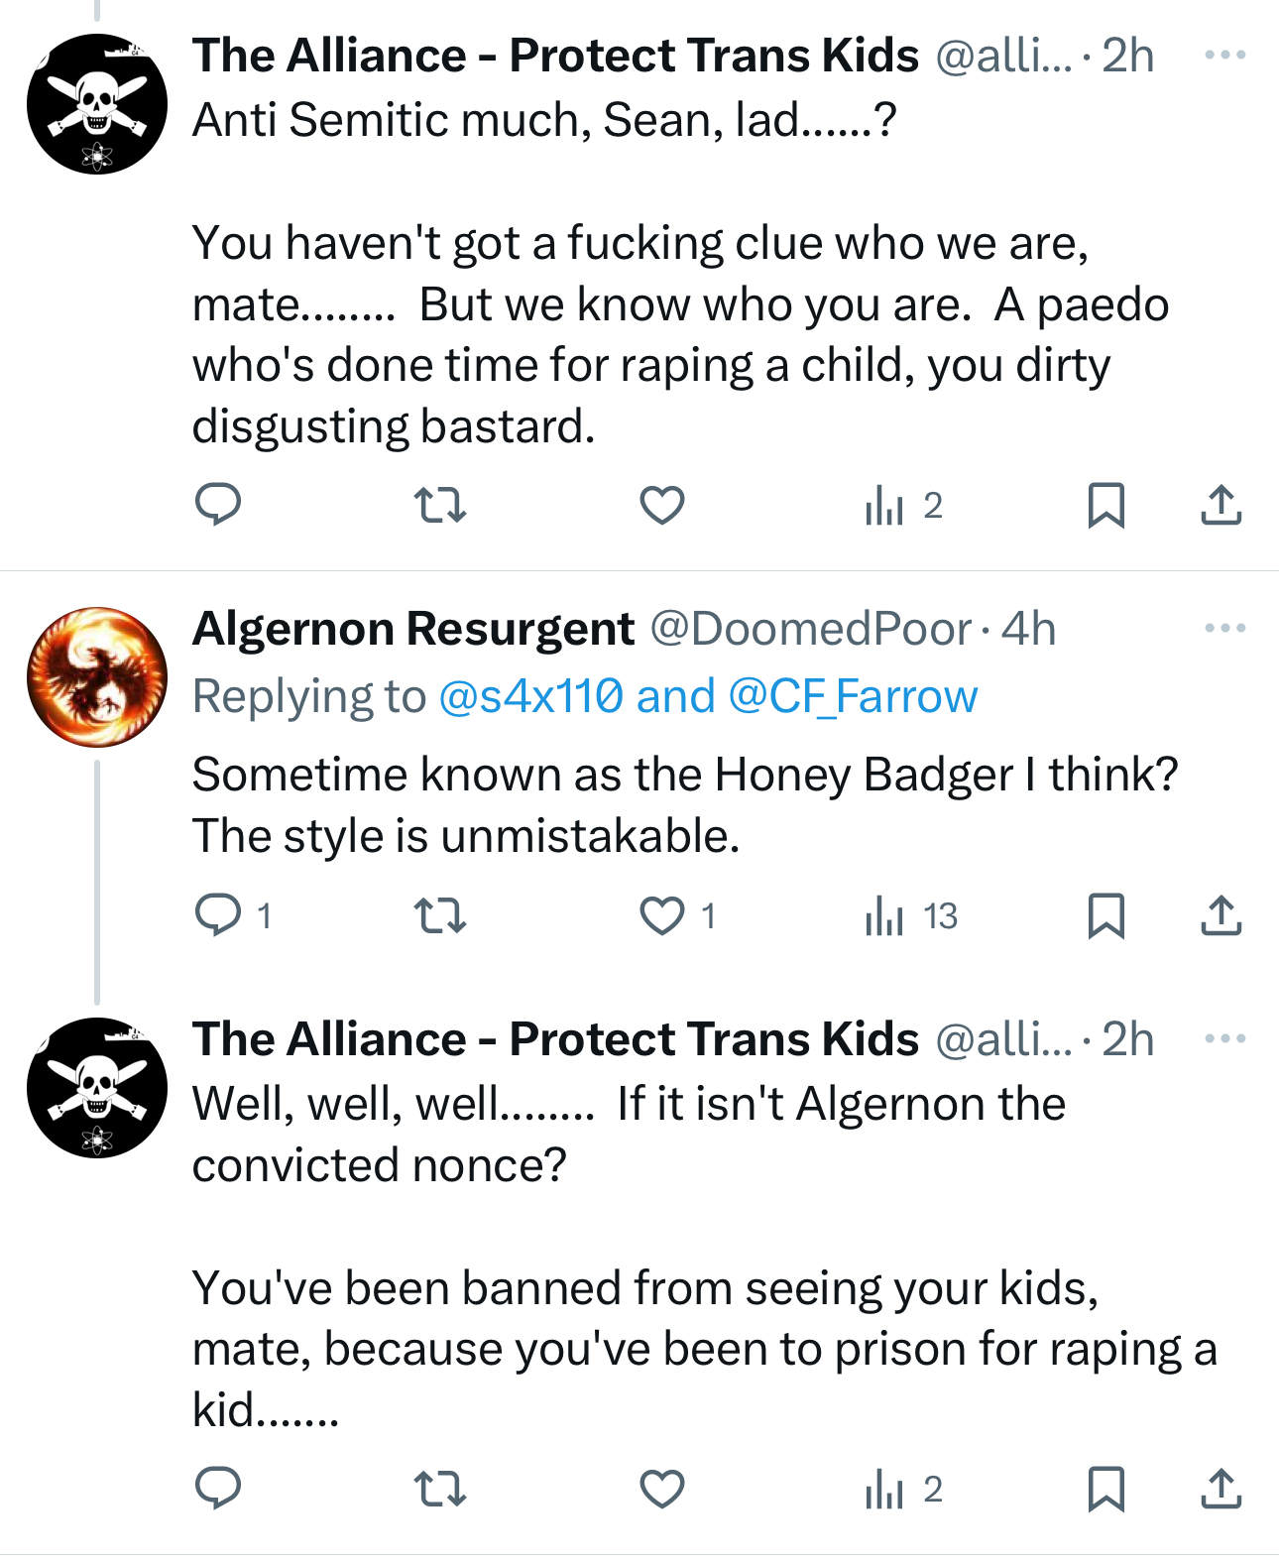Reply to Algernon Resurgent's tweet
The image size is (1279, 1564).
(218, 914)
